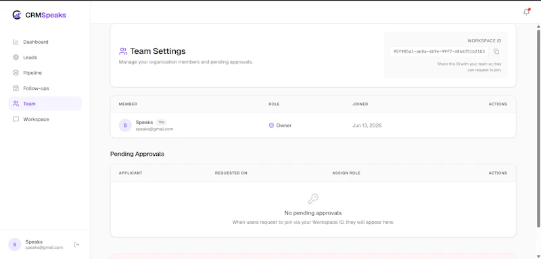Click the Manage your organization members subtitle
Viewport: 541px width, 259px height.
click(186, 62)
